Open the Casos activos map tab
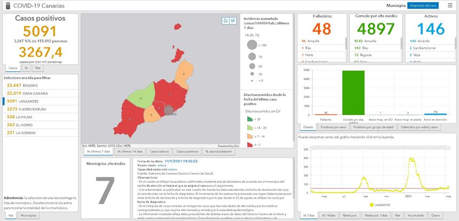Screen dimensions: 459x221 coord(159,152)
